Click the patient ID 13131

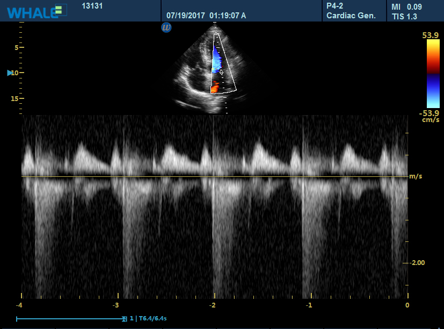[x=92, y=6]
